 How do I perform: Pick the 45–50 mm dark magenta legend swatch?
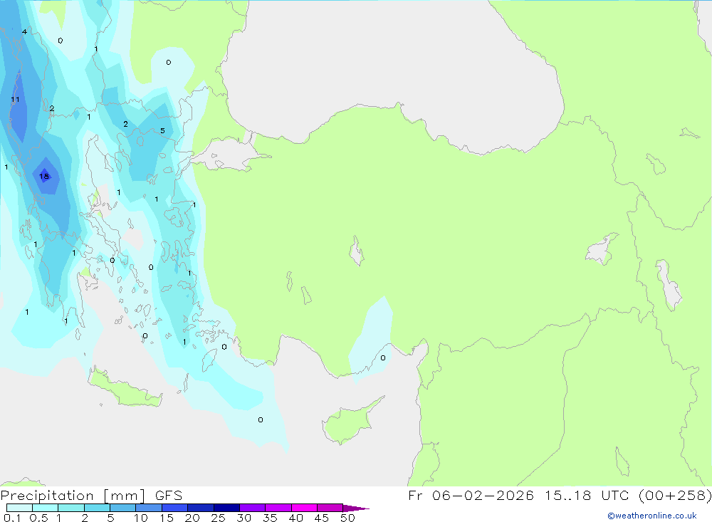tap(330, 508)
